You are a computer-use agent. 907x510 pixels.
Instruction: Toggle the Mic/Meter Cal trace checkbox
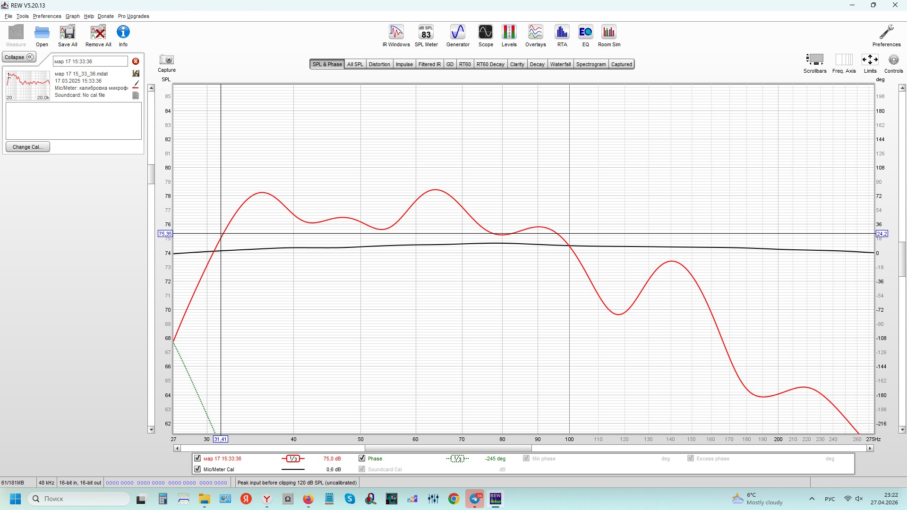coord(197,469)
